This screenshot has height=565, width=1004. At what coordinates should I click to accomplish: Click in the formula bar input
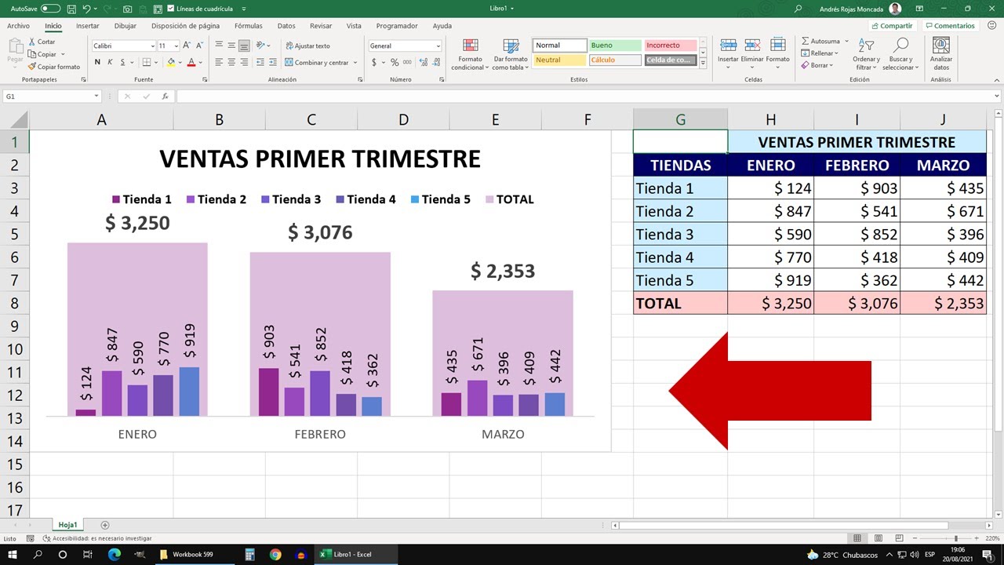pos(585,97)
